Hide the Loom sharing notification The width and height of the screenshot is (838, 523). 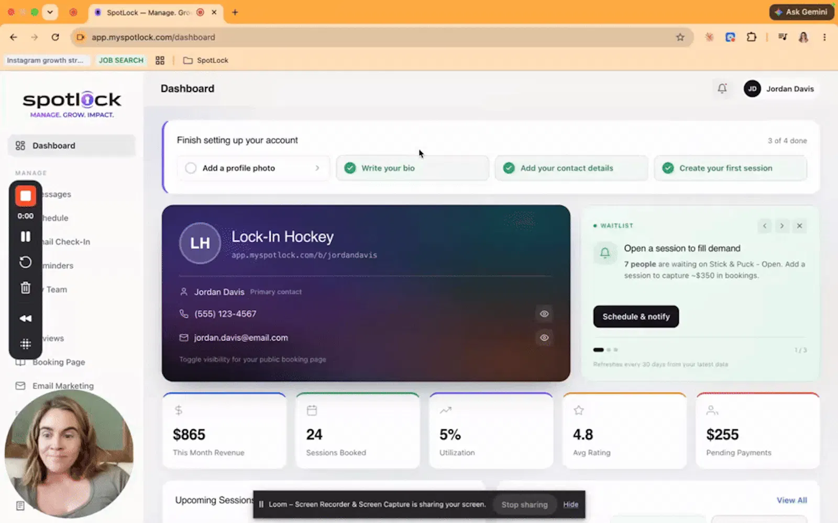pos(570,504)
